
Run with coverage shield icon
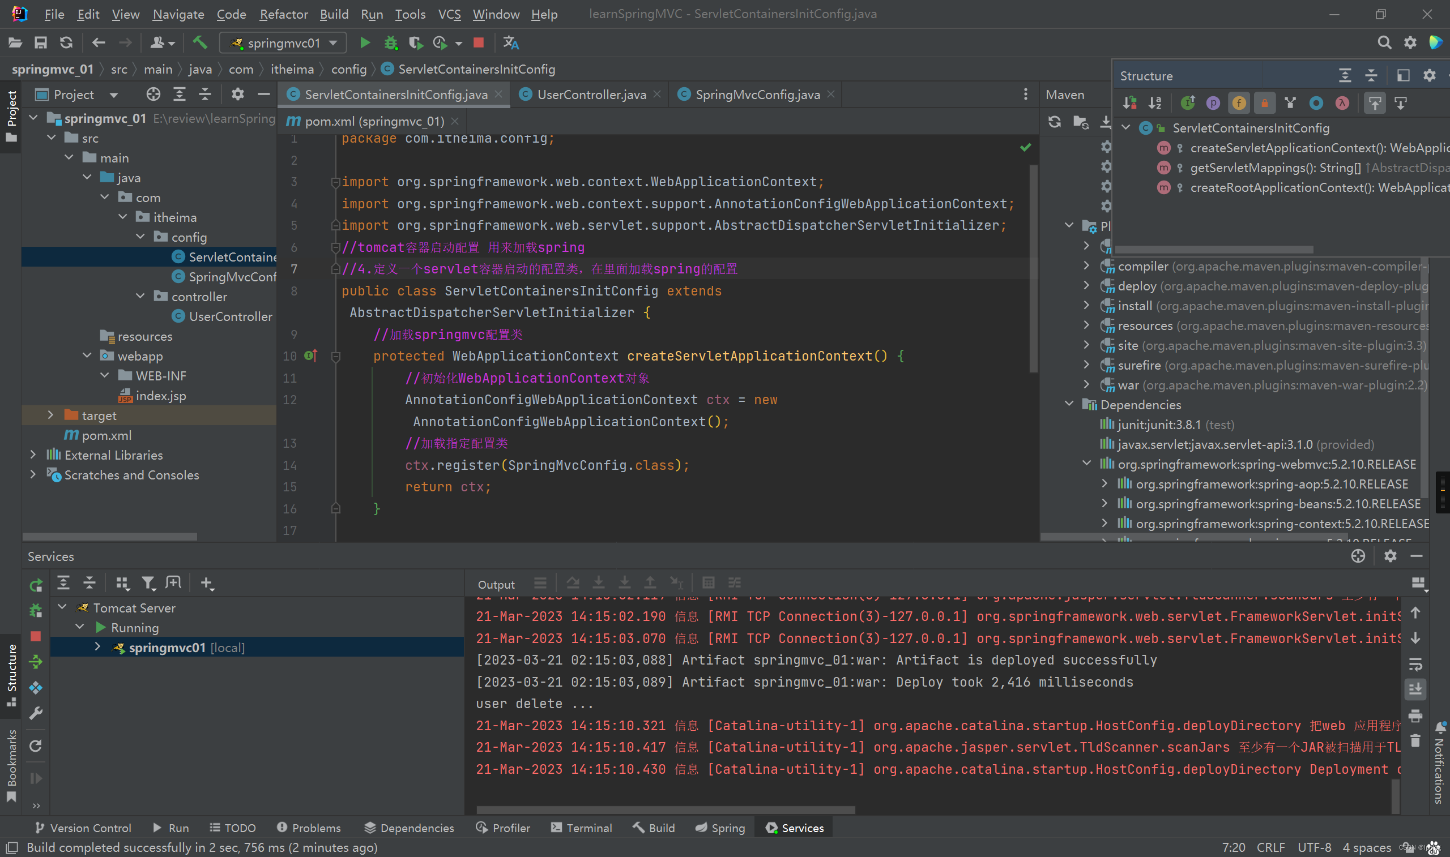coord(415,42)
